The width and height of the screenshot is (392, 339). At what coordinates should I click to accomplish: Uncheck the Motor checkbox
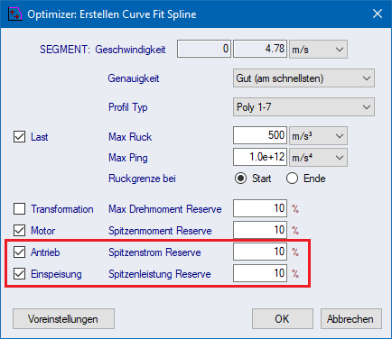pos(19,231)
